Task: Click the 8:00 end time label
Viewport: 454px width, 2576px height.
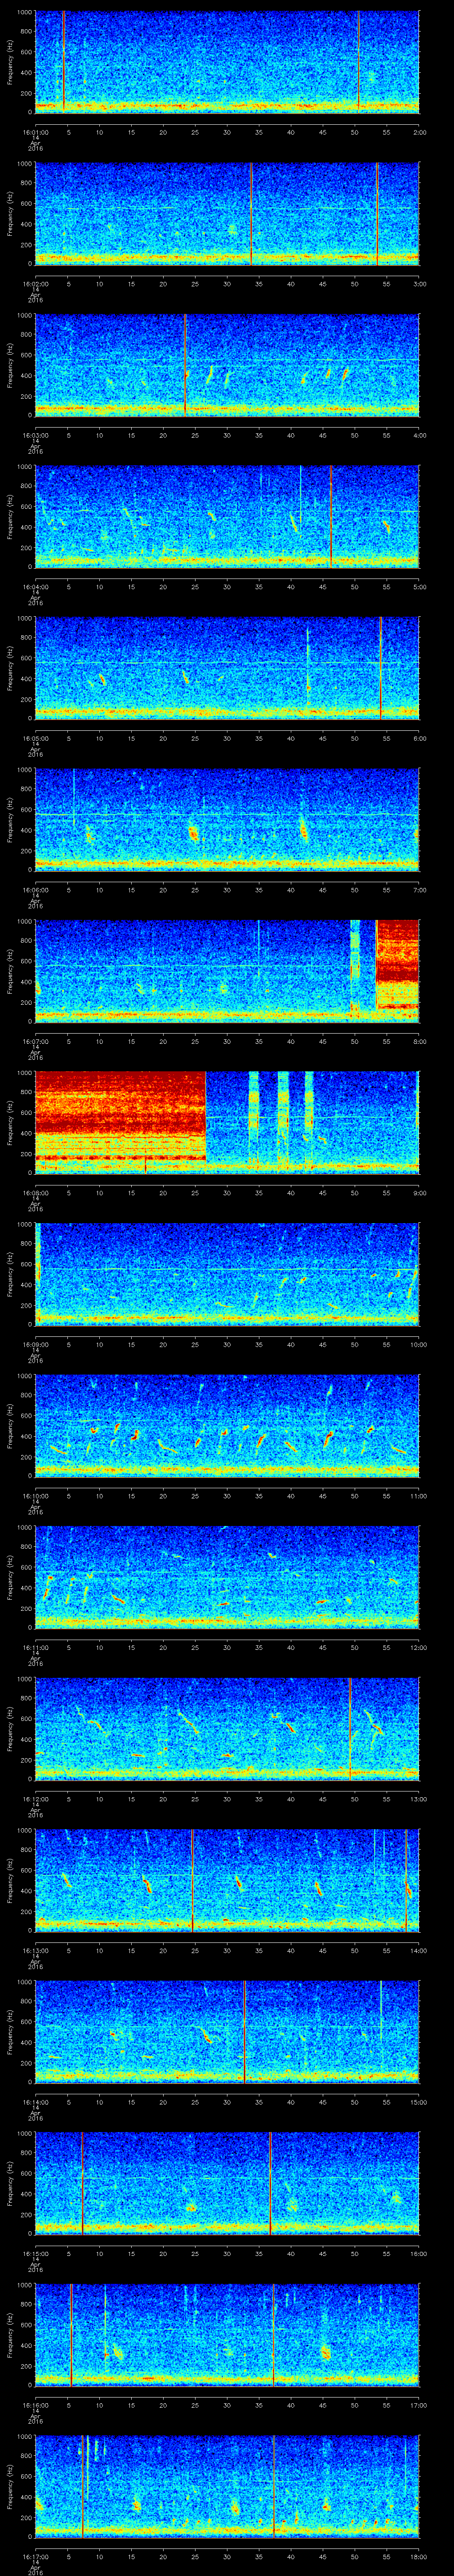Action: 419,1041
